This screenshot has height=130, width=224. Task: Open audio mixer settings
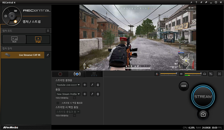click(211, 74)
